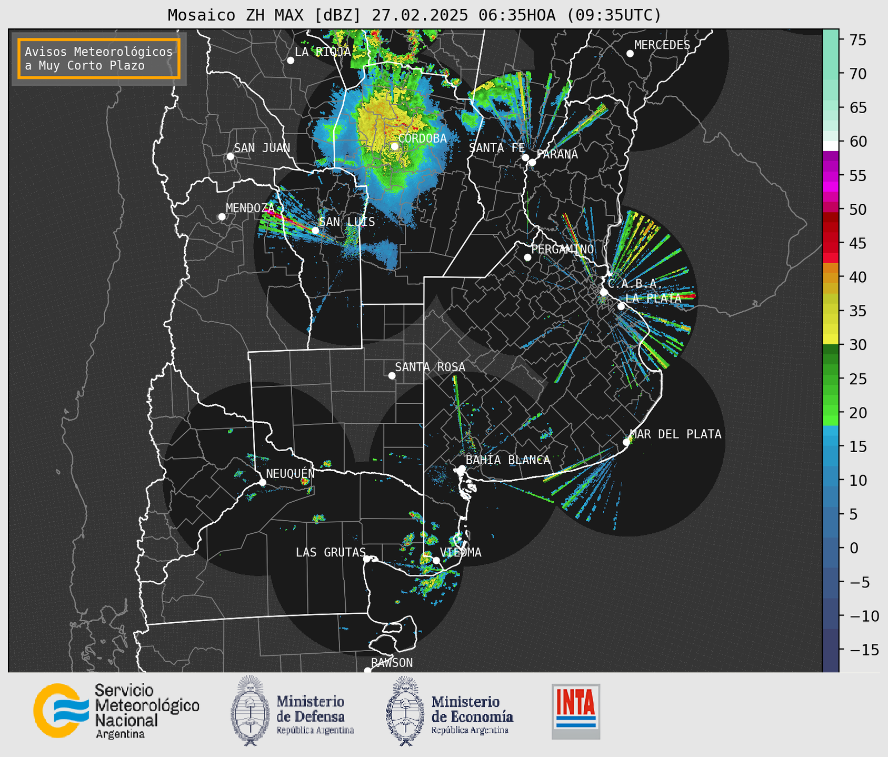Select the LAS GRUTAS city marker dot
888x757 pixels.
point(367,559)
